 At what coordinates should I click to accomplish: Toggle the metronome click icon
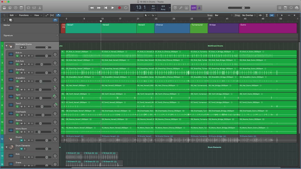(x=200, y=8)
